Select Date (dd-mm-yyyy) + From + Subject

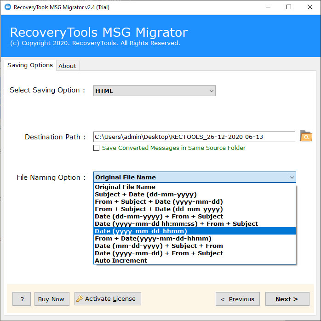tap(195, 217)
